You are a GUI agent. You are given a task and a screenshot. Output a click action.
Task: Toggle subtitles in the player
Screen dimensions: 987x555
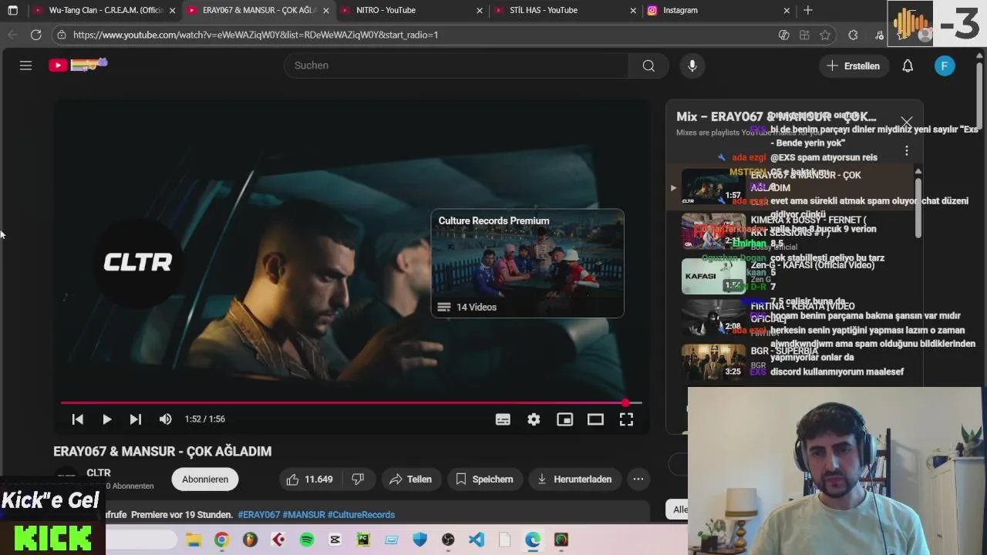tap(503, 419)
